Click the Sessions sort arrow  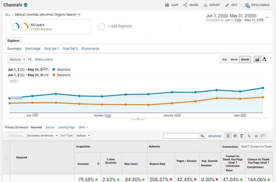(98, 163)
